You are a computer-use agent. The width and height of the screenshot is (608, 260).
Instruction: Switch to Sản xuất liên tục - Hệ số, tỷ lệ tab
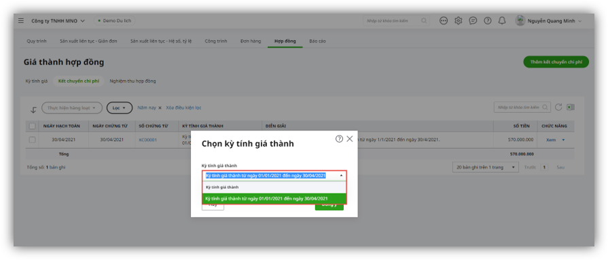(x=161, y=41)
